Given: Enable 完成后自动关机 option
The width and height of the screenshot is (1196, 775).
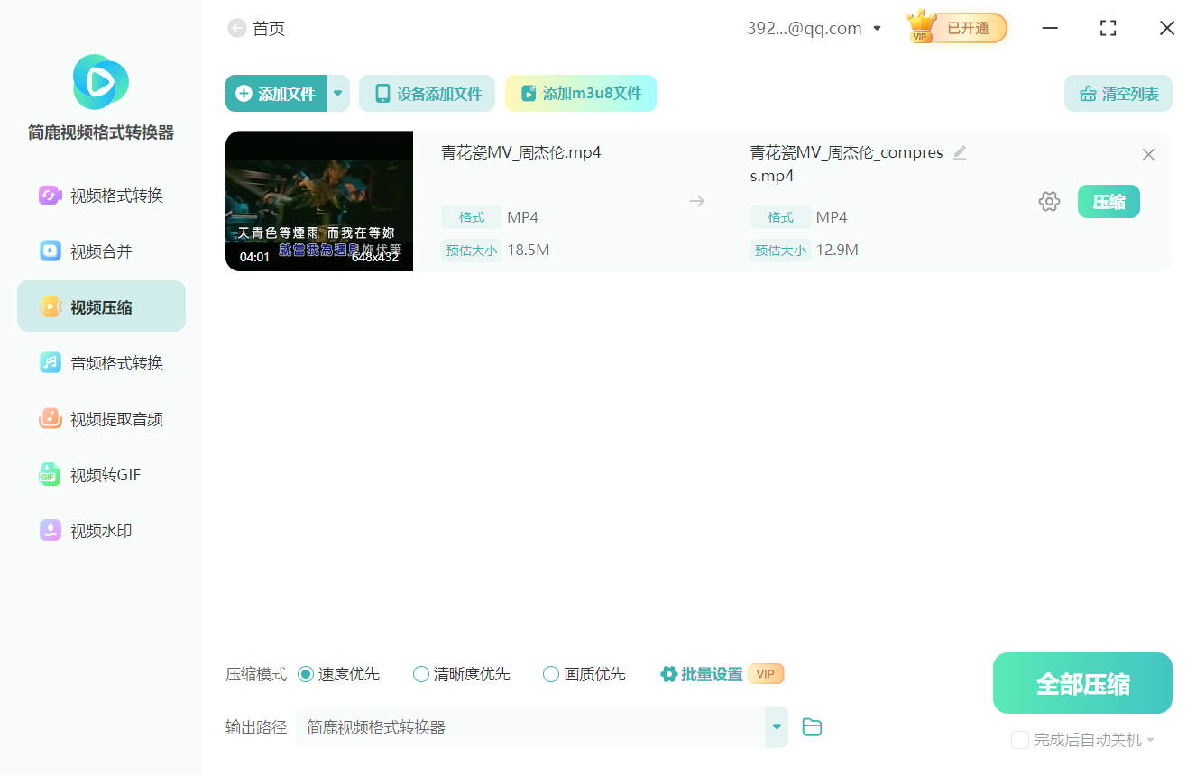Looking at the screenshot, I should tap(1020, 739).
